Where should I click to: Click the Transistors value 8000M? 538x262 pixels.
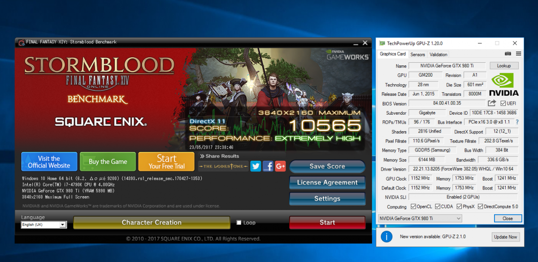click(475, 94)
